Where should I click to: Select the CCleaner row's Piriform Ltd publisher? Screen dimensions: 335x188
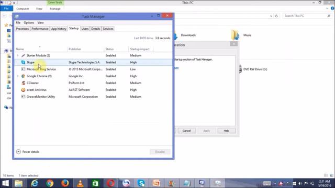[x=76, y=83]
